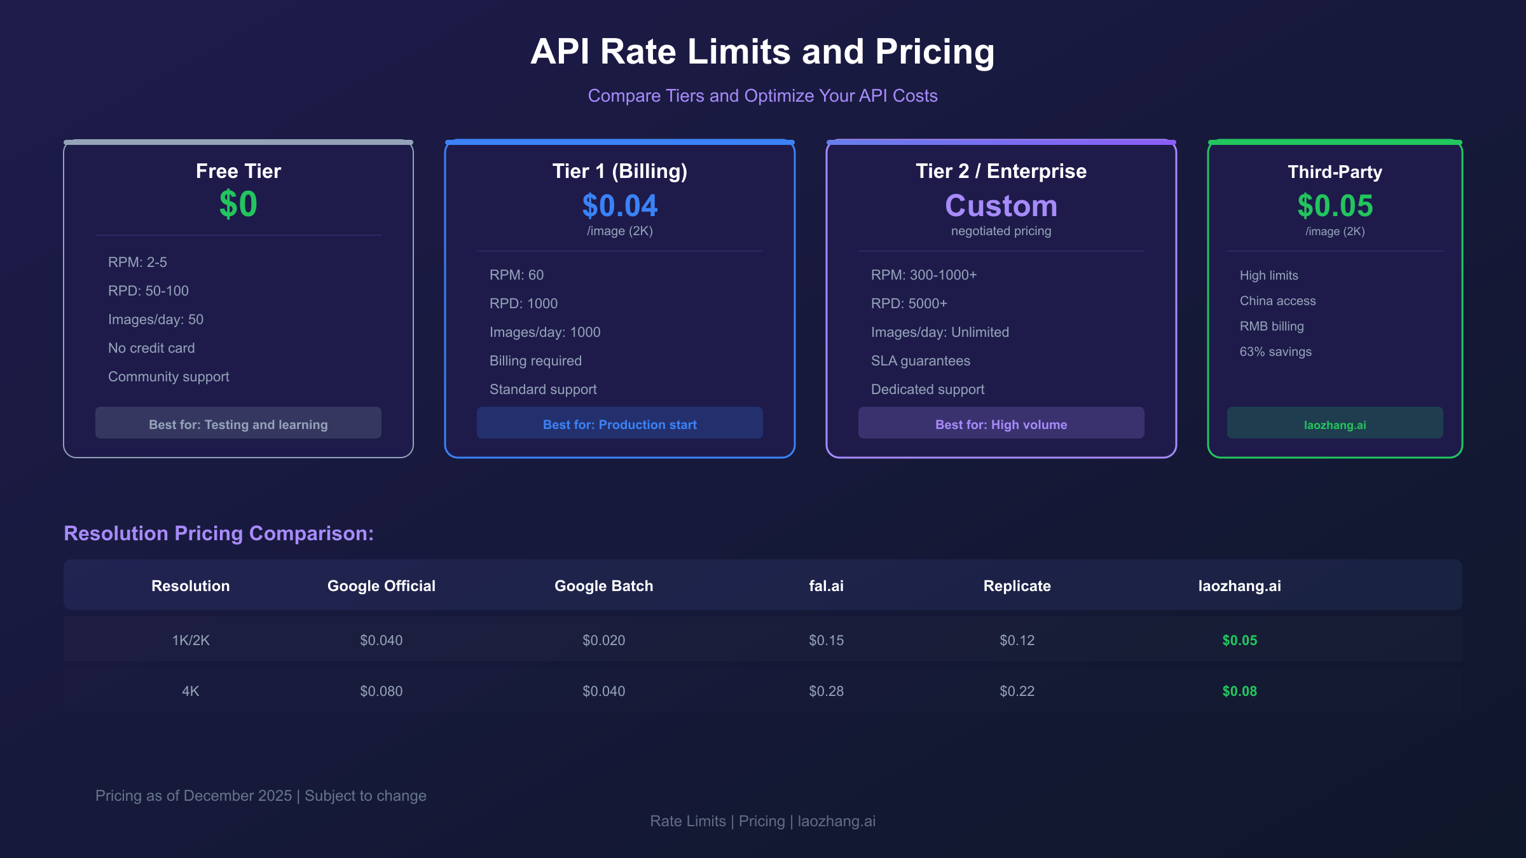
Task: Click the 'Best for: High volume' badge
Action: [1001, 423]
